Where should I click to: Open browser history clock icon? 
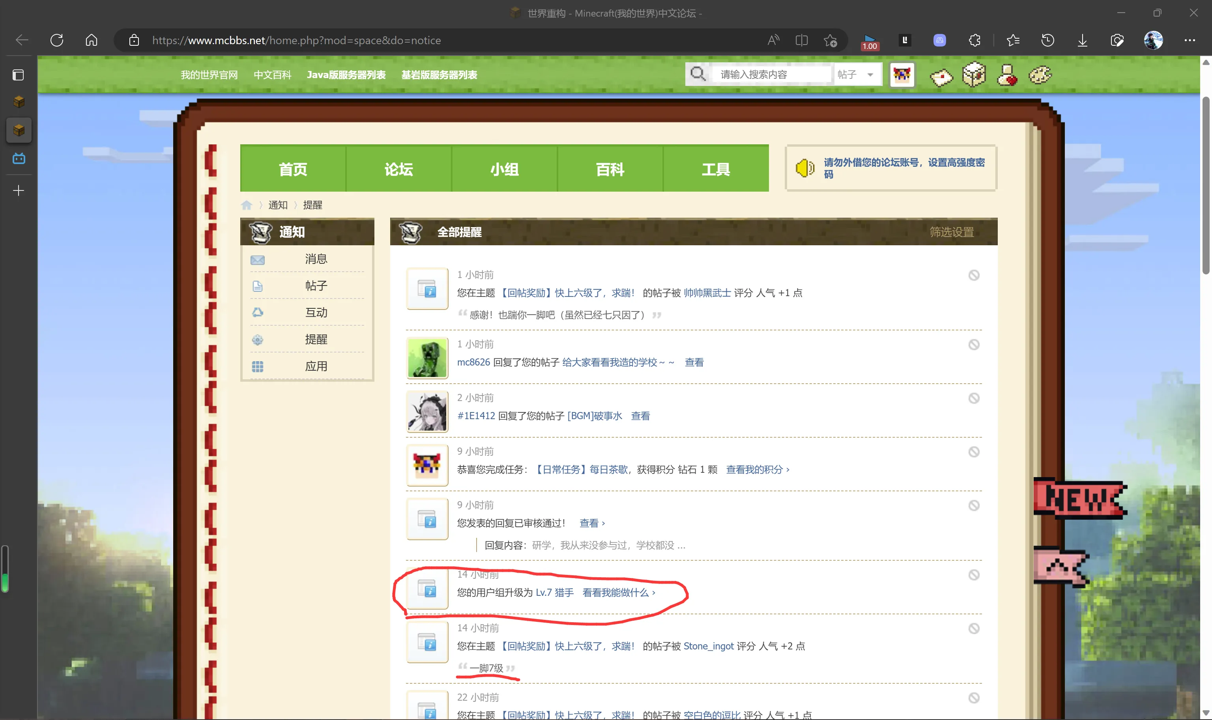pos(1048,40)
